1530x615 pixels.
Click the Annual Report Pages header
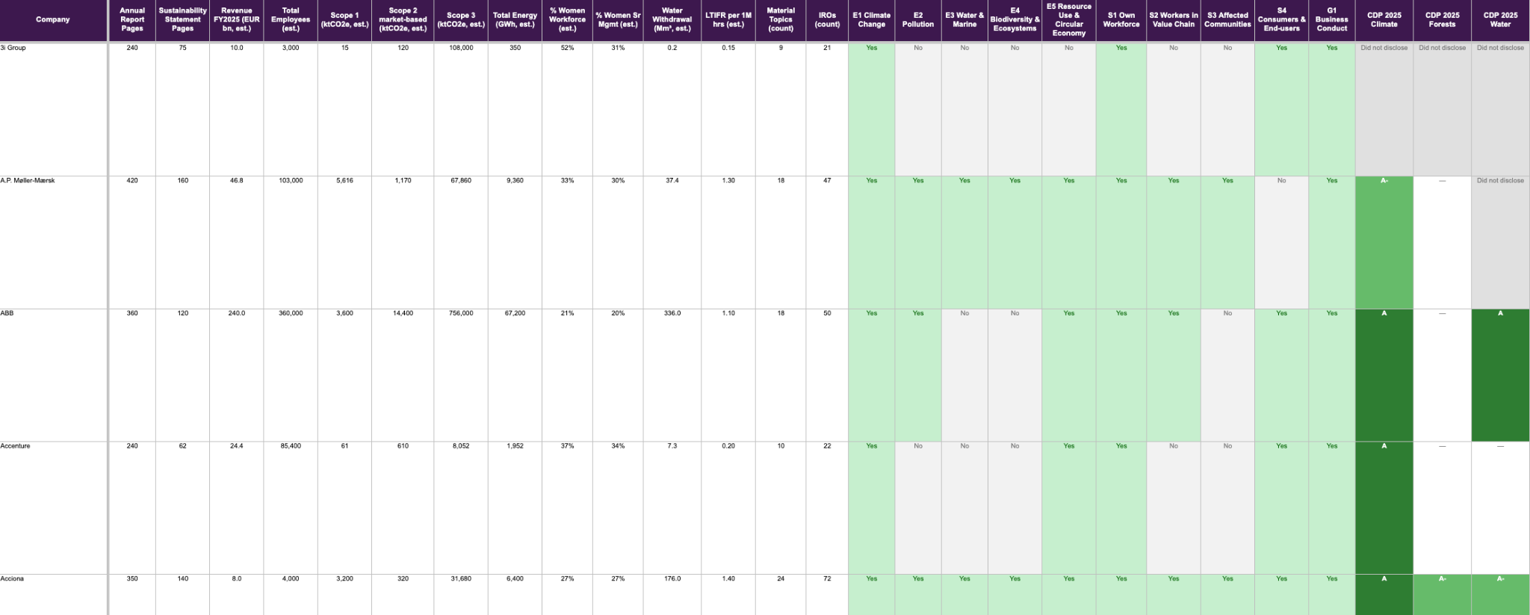(x=132, y=20)
